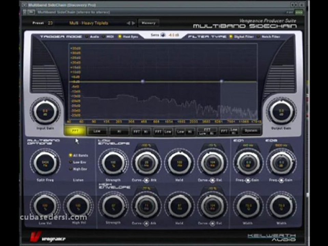Image resolution: width=328 pixels, height=246 pixels.
Task: Toggle Low Envelope Curve/Rel switch
Action: click(212, 180)
